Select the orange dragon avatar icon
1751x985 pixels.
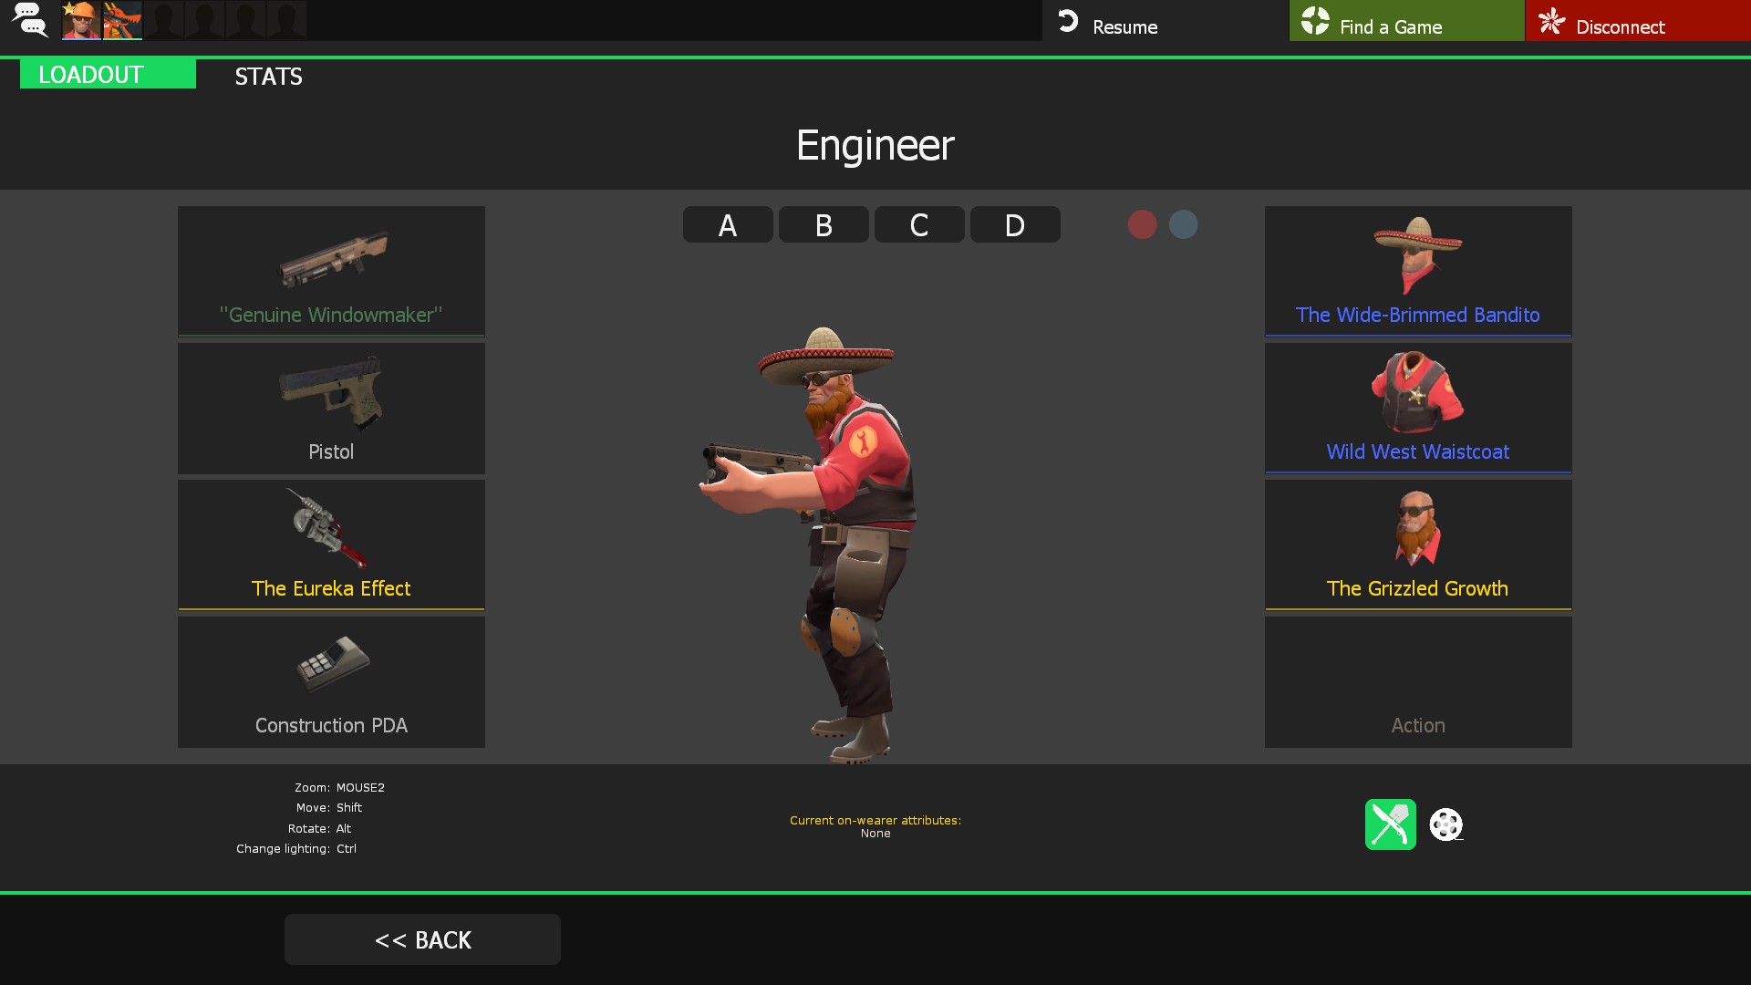pos(122,20)
